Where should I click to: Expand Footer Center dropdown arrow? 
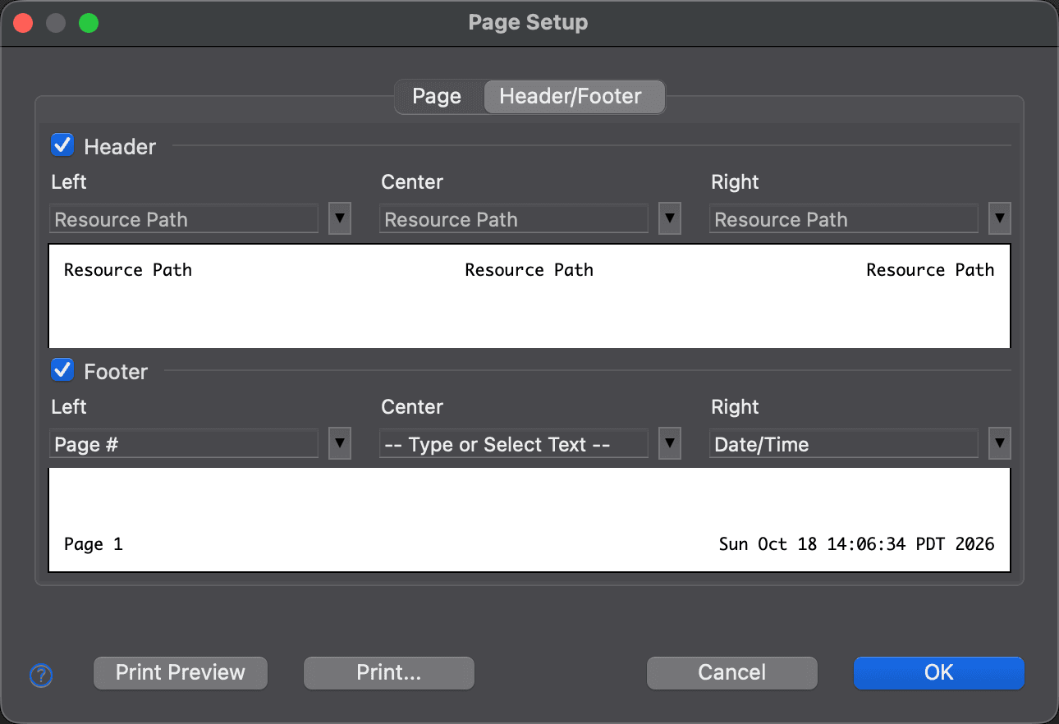[x=670, y=444]
